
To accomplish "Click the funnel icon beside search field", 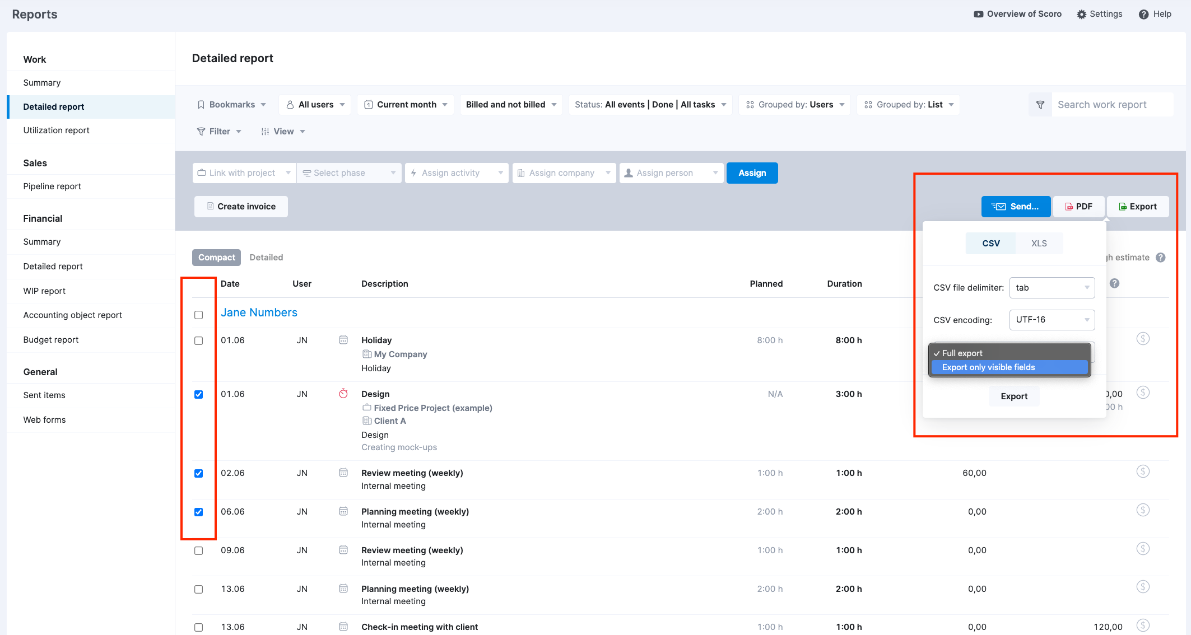I will (1040, 105).
